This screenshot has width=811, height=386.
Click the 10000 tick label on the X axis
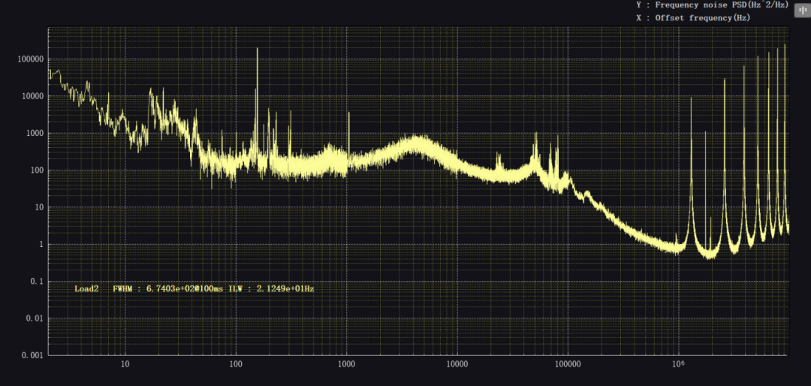457,364
